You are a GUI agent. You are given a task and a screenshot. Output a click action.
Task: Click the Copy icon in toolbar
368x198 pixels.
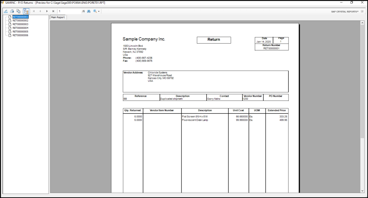[x=18, y=11]
